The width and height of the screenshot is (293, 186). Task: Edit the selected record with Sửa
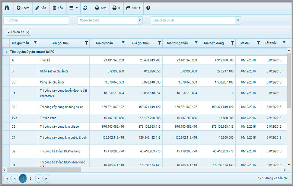pos(41,8)
